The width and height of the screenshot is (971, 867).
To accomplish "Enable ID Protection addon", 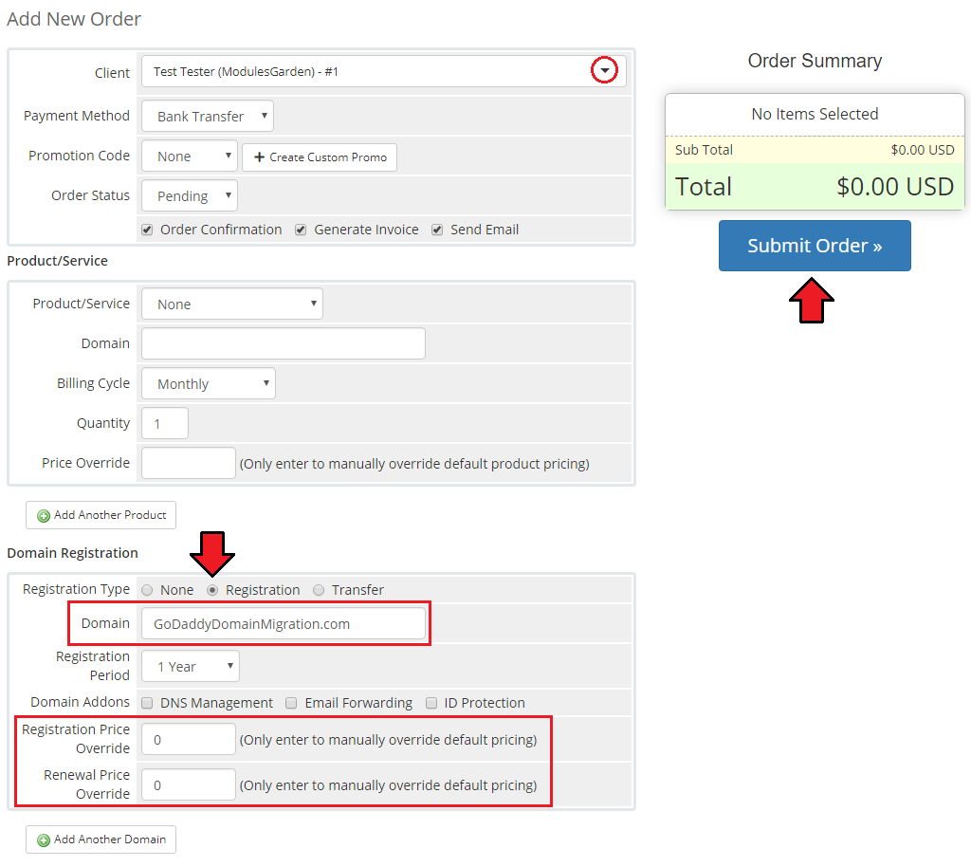I will pos(431,703).
